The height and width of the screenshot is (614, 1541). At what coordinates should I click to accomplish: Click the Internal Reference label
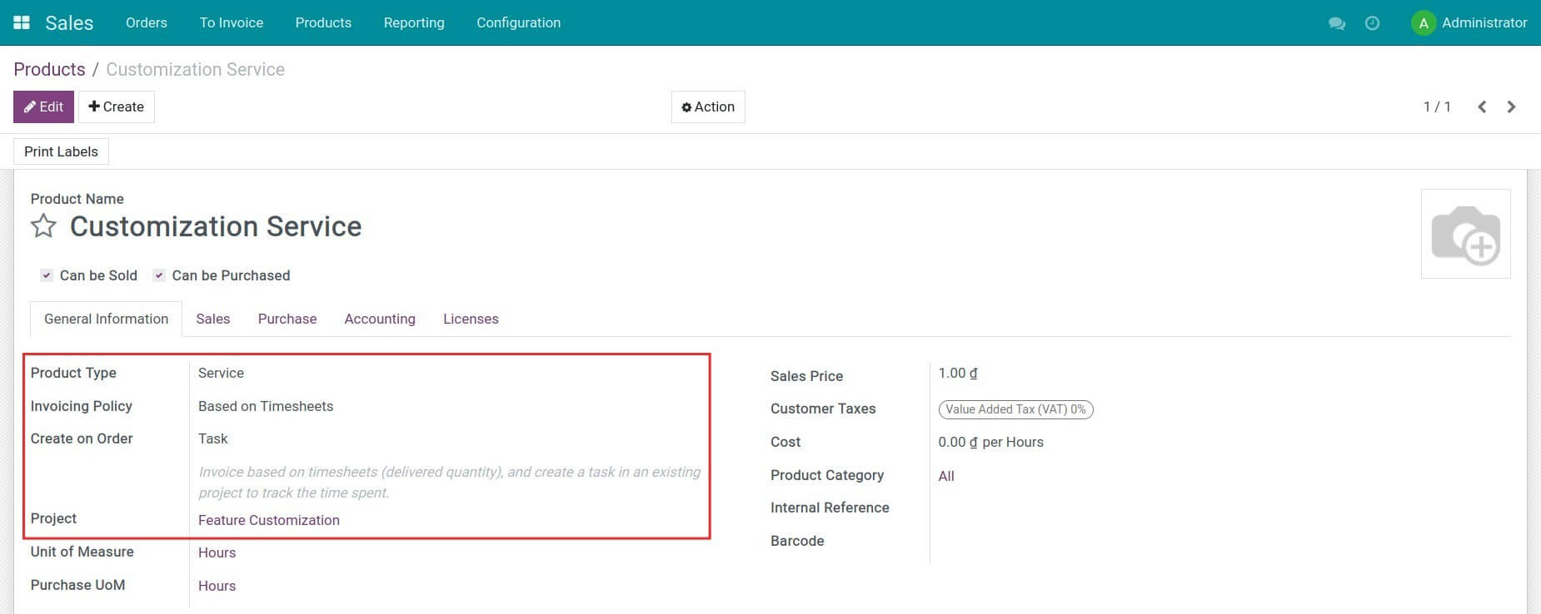coord(830,508)
